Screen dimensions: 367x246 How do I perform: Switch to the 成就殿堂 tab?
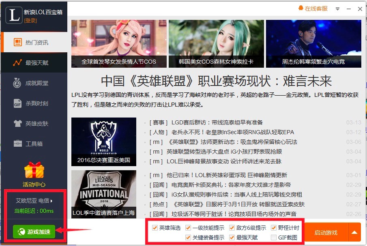click(x=34, y=83)
